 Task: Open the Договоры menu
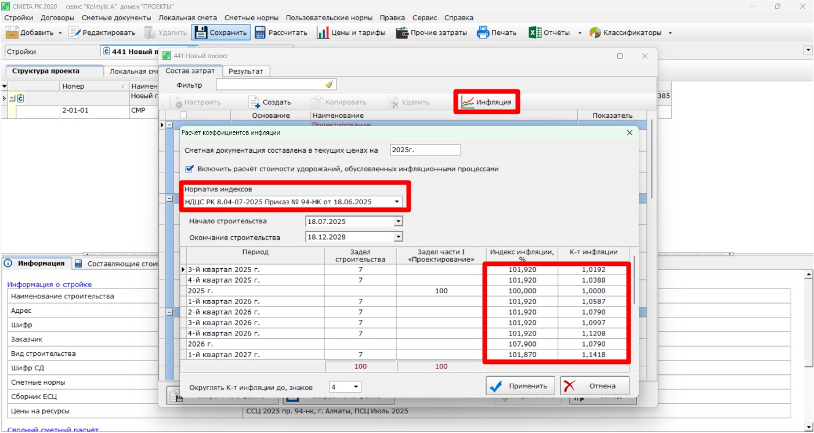coord(57,18)
